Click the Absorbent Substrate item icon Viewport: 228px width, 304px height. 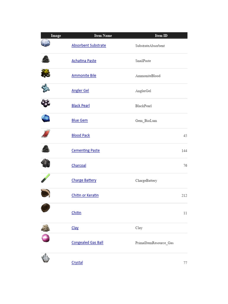(x=45, y=43)
